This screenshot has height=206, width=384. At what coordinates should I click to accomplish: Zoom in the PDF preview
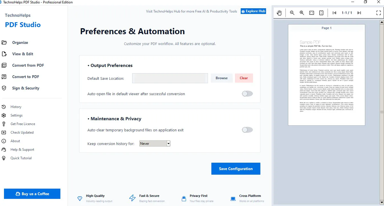(x=302, y=13)
